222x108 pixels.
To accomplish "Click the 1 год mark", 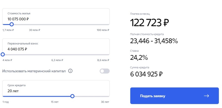I will pos(6,102).
